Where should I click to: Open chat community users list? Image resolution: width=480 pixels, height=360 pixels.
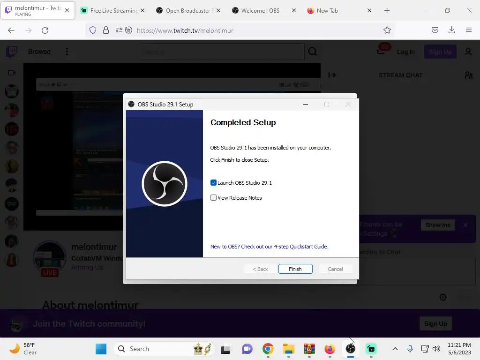(469, 75)
